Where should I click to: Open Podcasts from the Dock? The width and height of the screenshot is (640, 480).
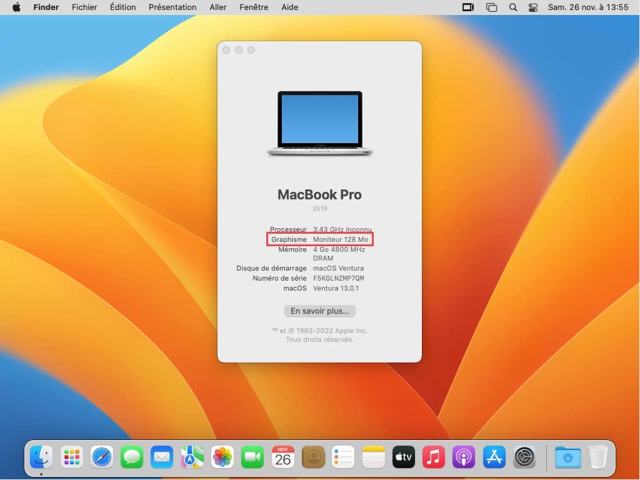tap(464, 457)
